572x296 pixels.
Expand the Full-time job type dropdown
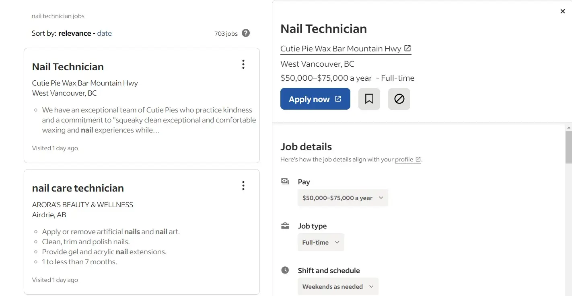click(321, 242)
